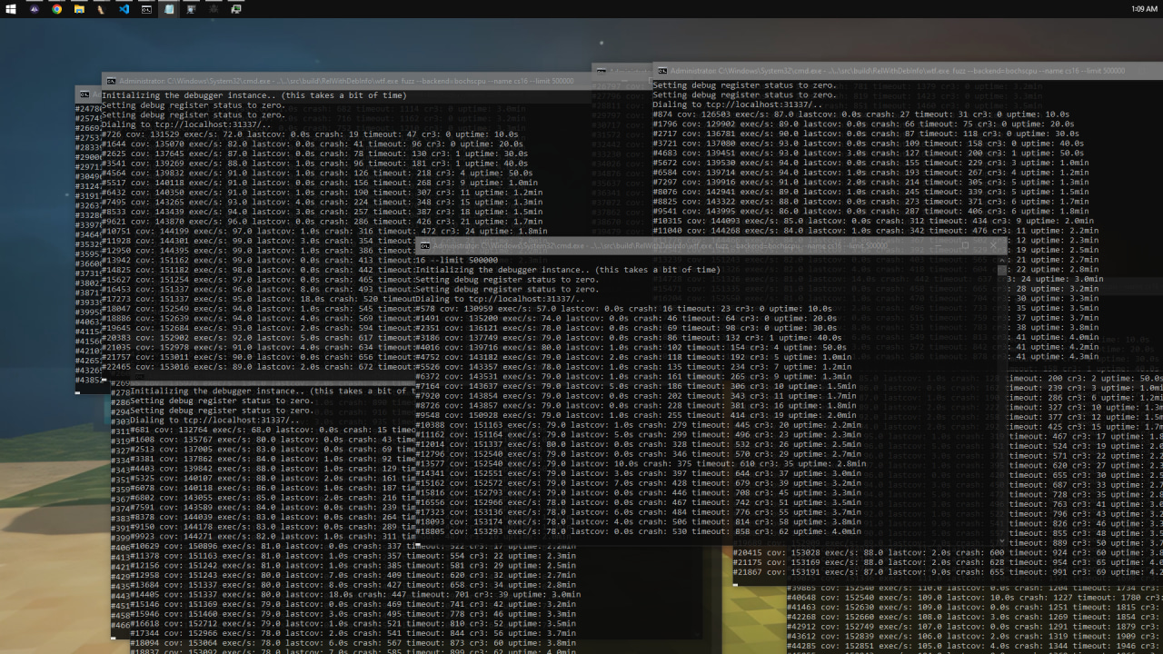Grab the center cmd window scrollbar thumb

[1002, 270]
